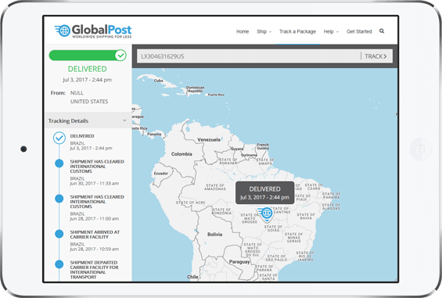This screenshot has width=442, height=298.
Task: Click "Jun 28, 2017 - 10:59 am" entry
Action: [x=94, y=250]
